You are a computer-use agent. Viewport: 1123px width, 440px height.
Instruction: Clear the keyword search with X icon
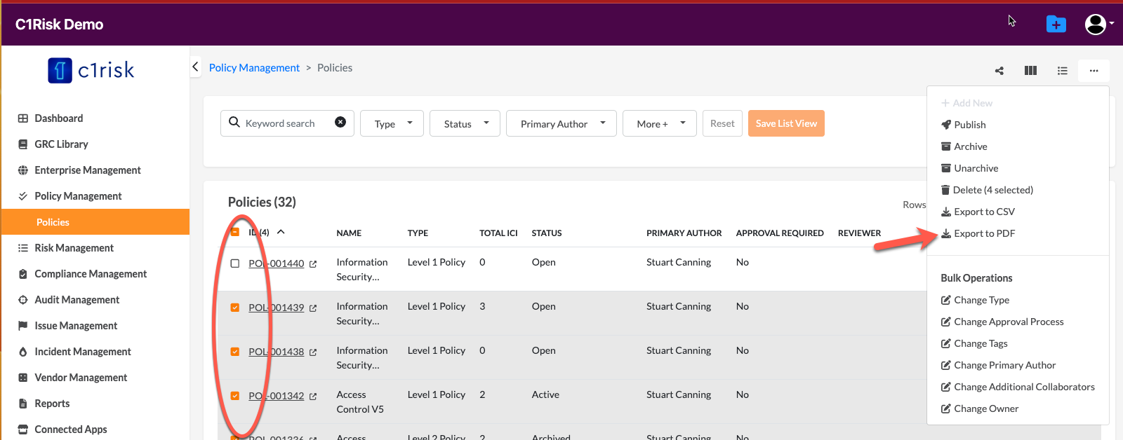click(340, 122)
